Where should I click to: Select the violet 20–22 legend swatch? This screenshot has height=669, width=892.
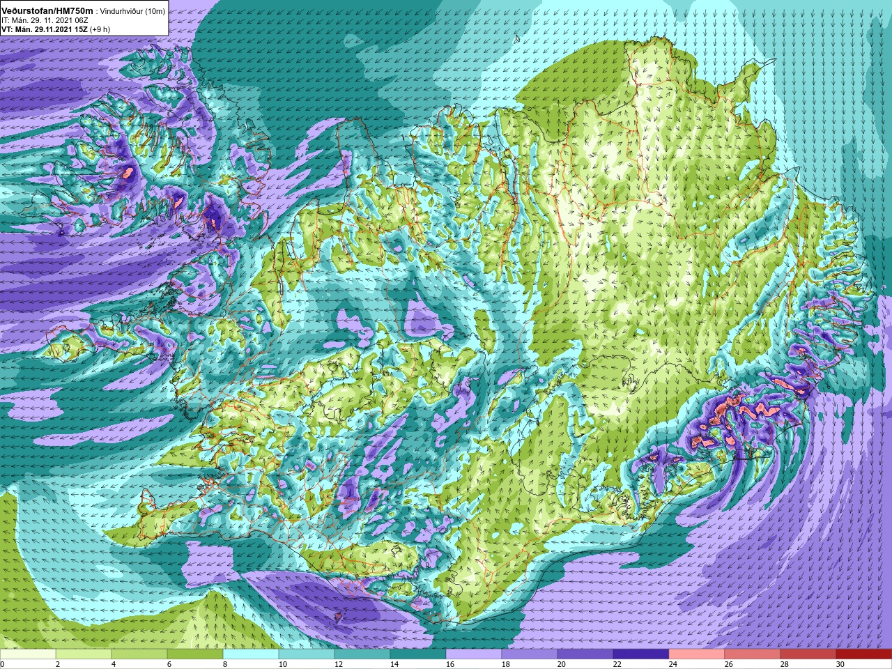pyautogui.click(x=585, y=654)
